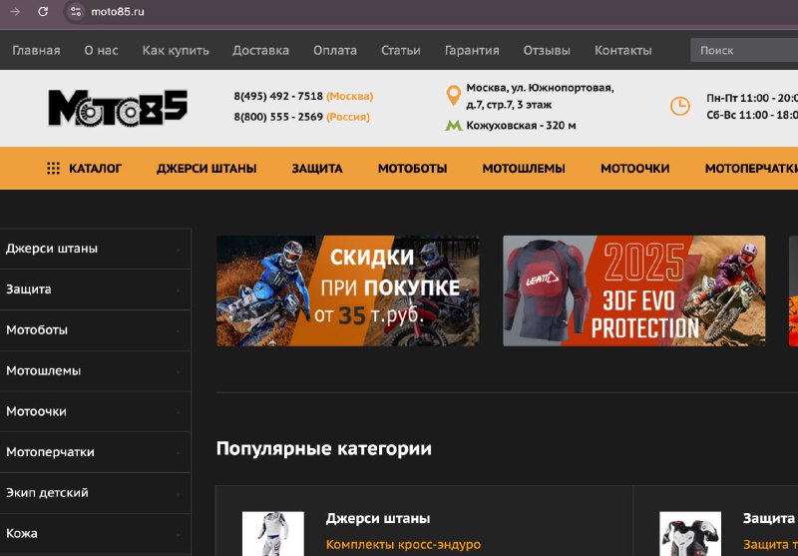Screen dimensions: 798x556
Task: Open МОТОШЛЕМЫ in orange menu bar
Action: pyautogui.click(x=524, y=169)
